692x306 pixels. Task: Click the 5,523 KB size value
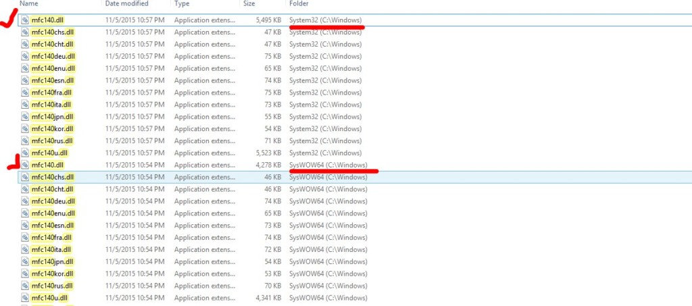tap(268, 153)
